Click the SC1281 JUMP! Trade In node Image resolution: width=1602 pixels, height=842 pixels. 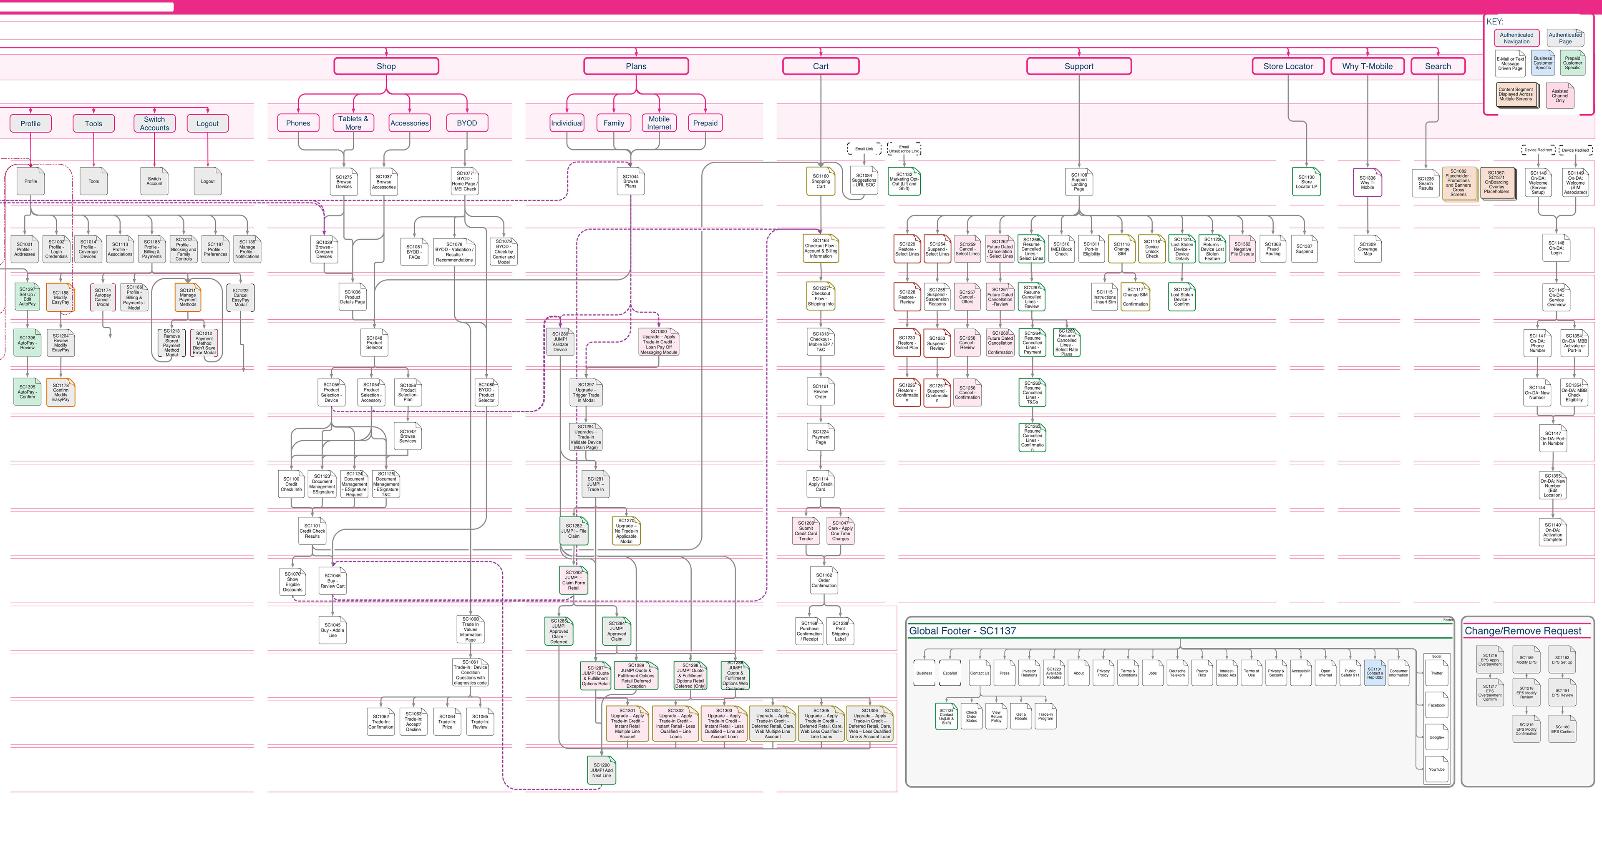[x=595, y=484]
